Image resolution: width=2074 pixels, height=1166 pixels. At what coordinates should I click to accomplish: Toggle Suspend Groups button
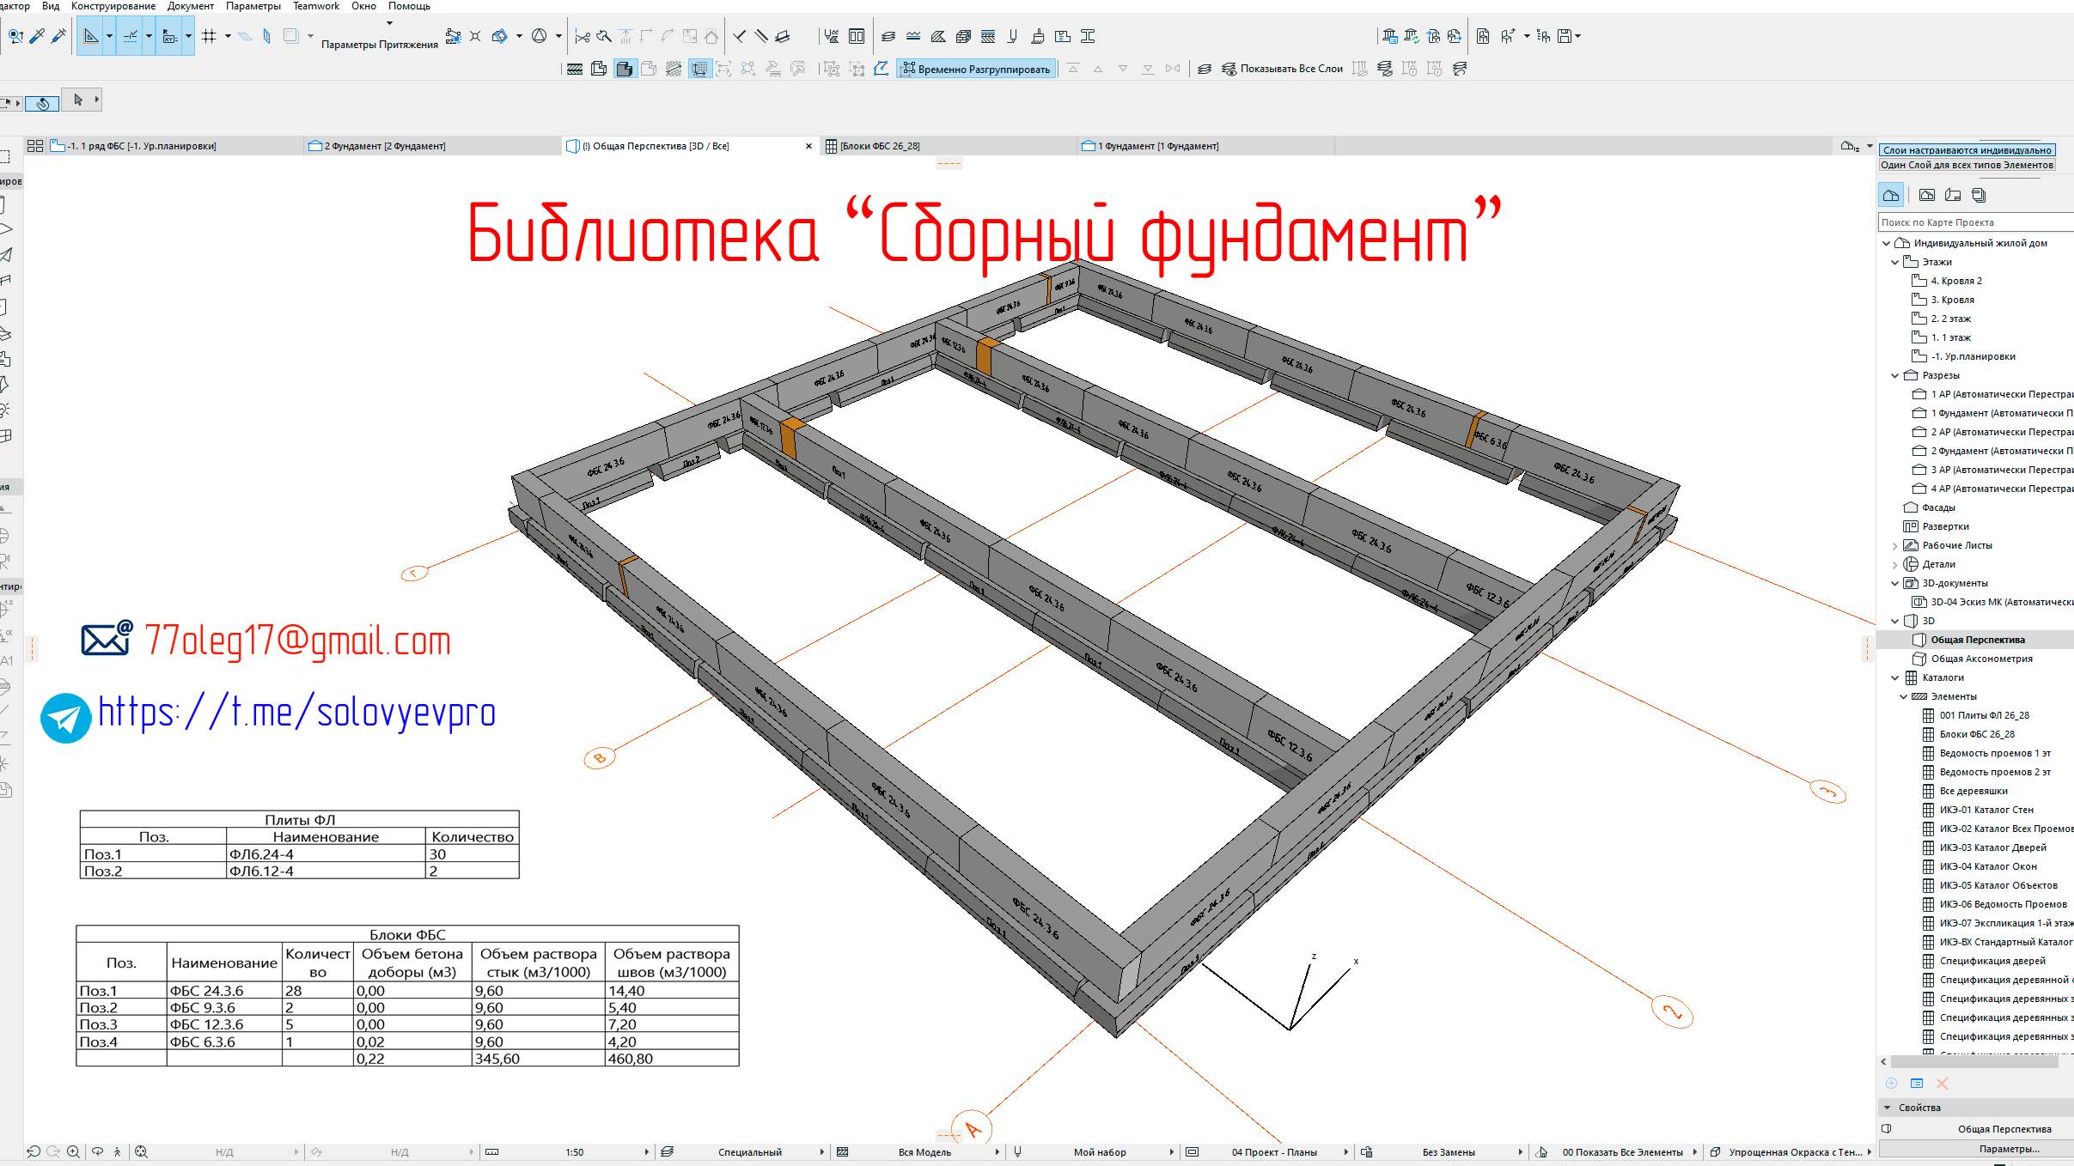pos(976,69)
